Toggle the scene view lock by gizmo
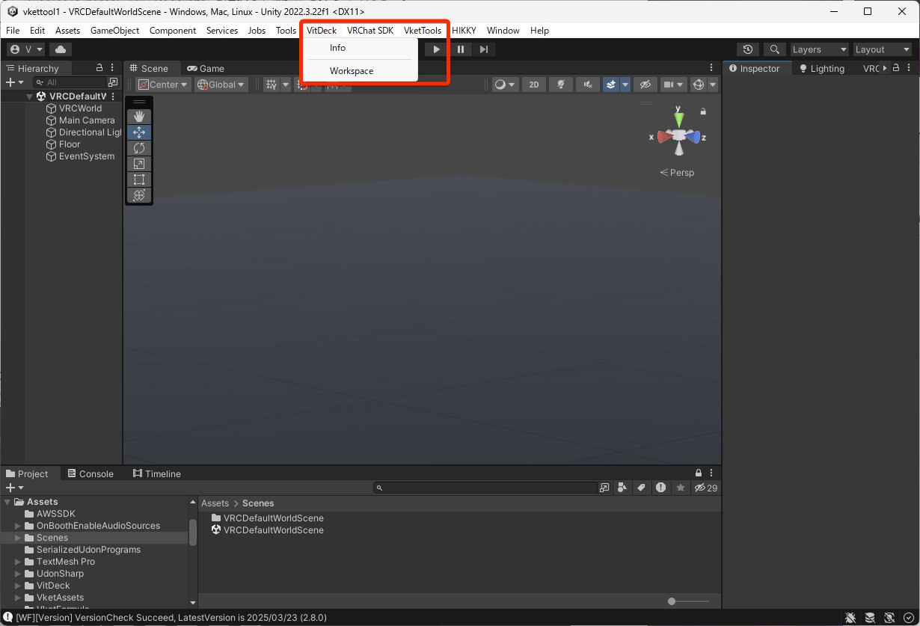920x626 pixels. [703, 111]
